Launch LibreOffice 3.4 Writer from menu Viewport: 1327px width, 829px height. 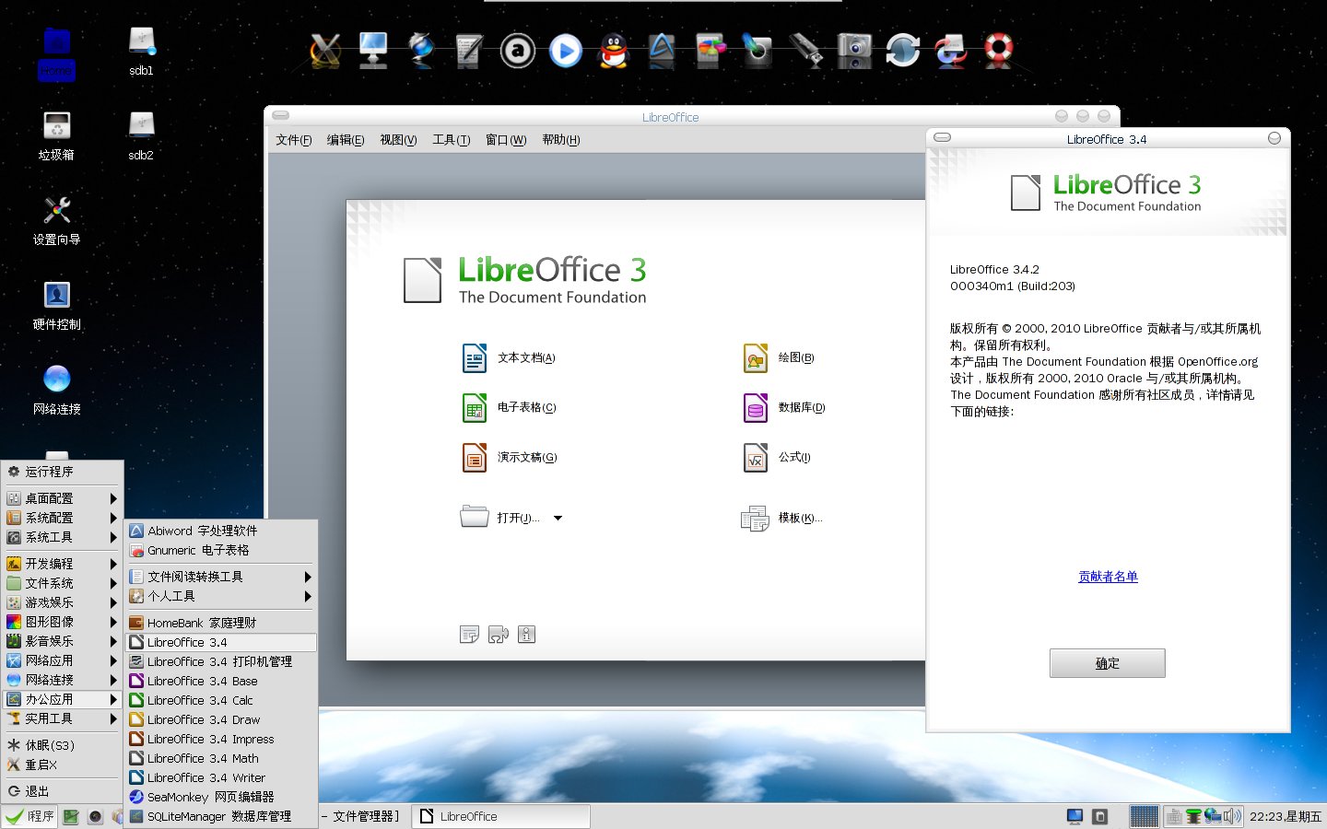click(x=221, y=777)
